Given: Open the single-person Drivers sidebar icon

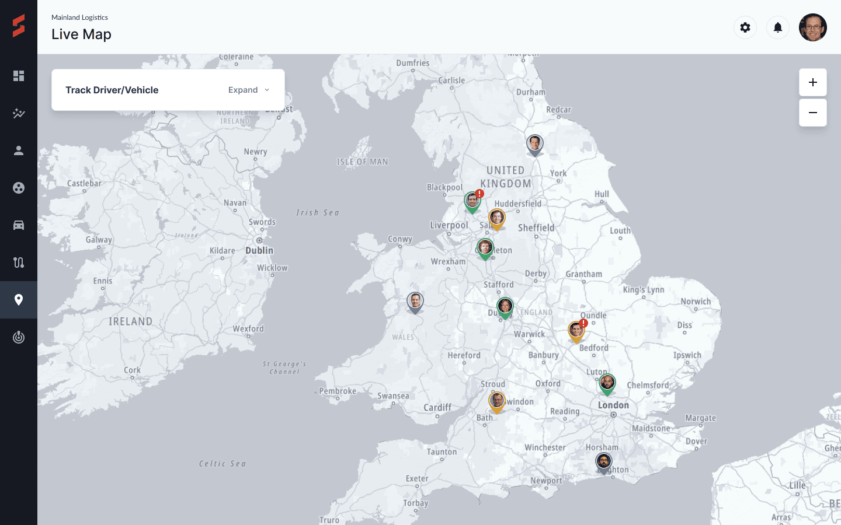Looking at the screenshot, I should click(19, 150).
